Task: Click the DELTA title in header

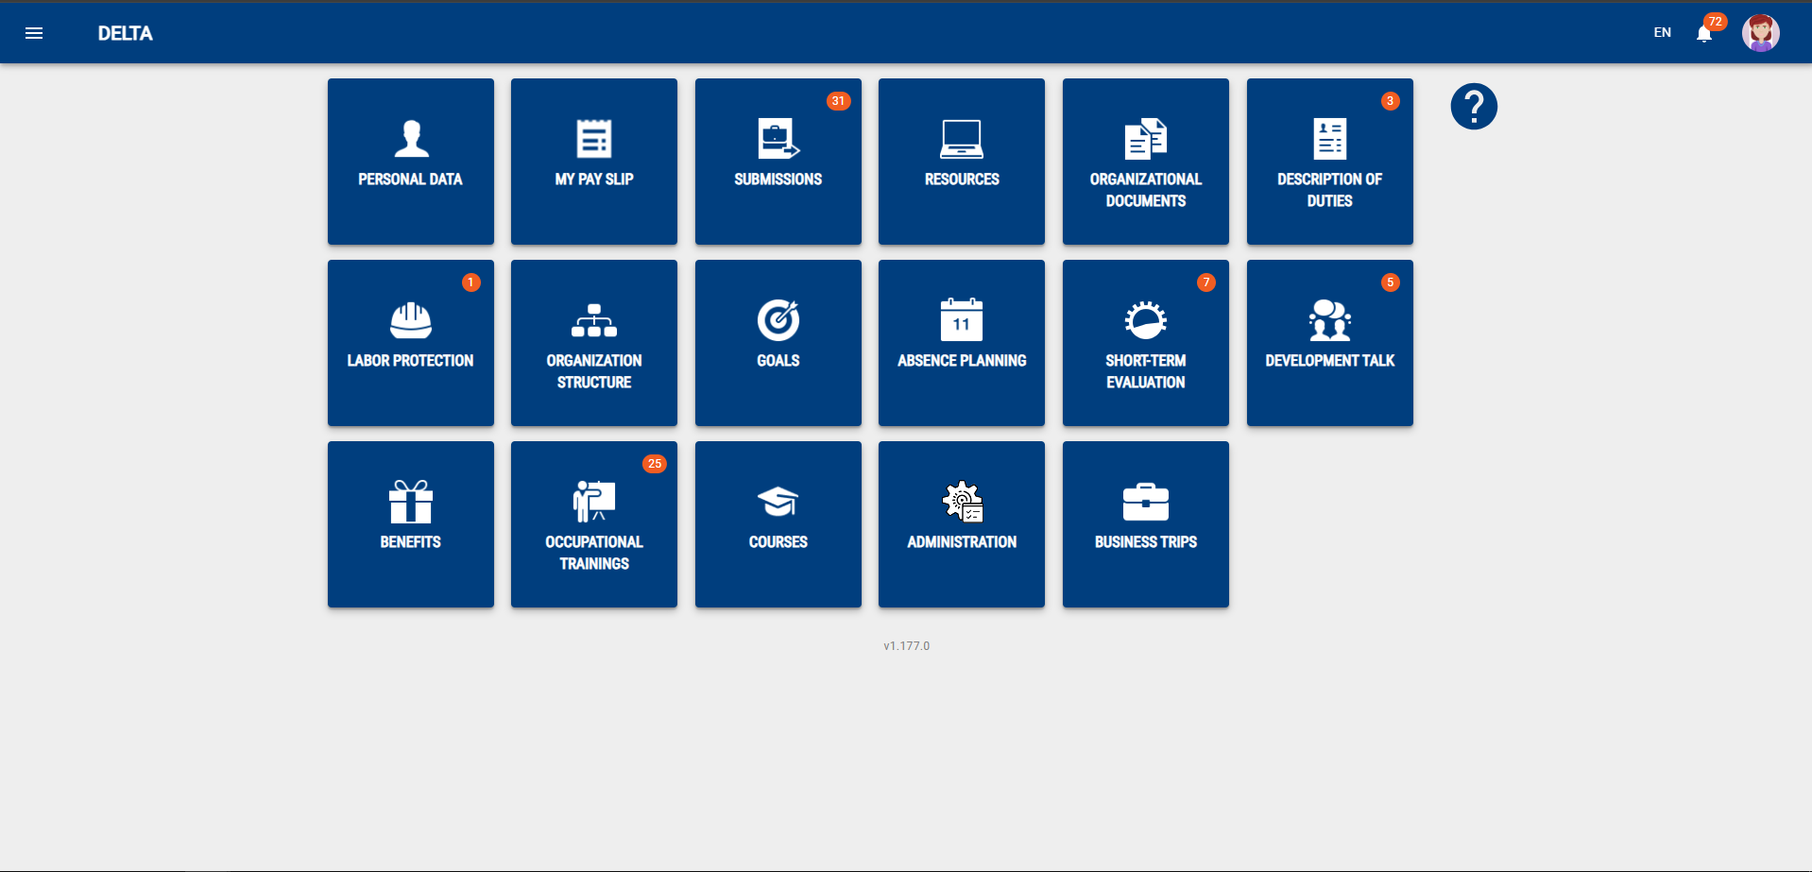Action: pyautogui.click(x=126, y=33)
